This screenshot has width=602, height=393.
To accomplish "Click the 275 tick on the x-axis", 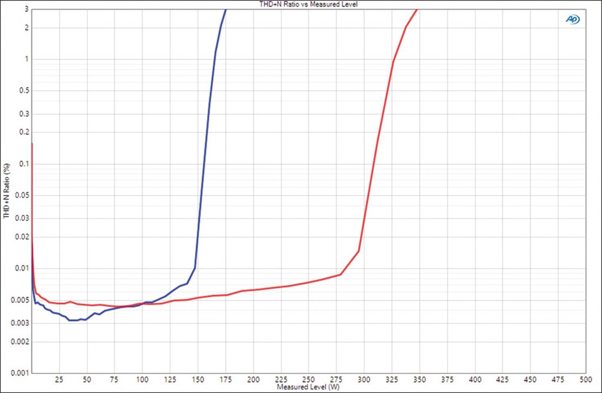I will click(336, 379).
